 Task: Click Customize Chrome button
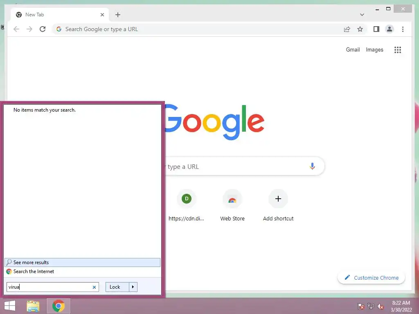(x=371, y=278)
